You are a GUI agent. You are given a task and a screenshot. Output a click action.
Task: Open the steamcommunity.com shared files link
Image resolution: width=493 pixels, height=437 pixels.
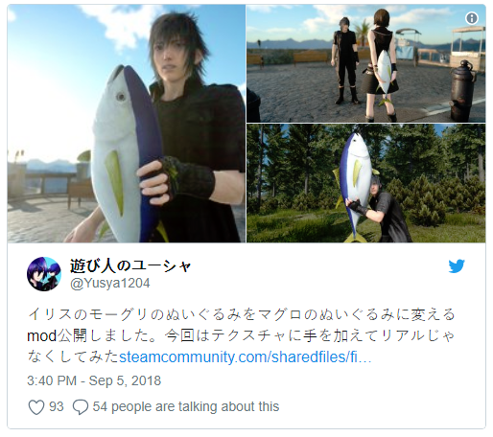pos(245,357)
